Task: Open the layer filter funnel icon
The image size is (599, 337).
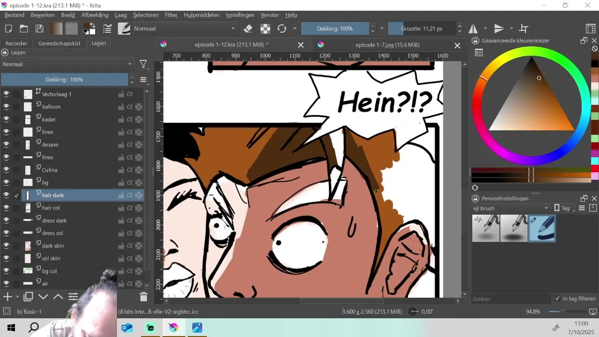Action: pyautogui.click(x=144, y=64)
